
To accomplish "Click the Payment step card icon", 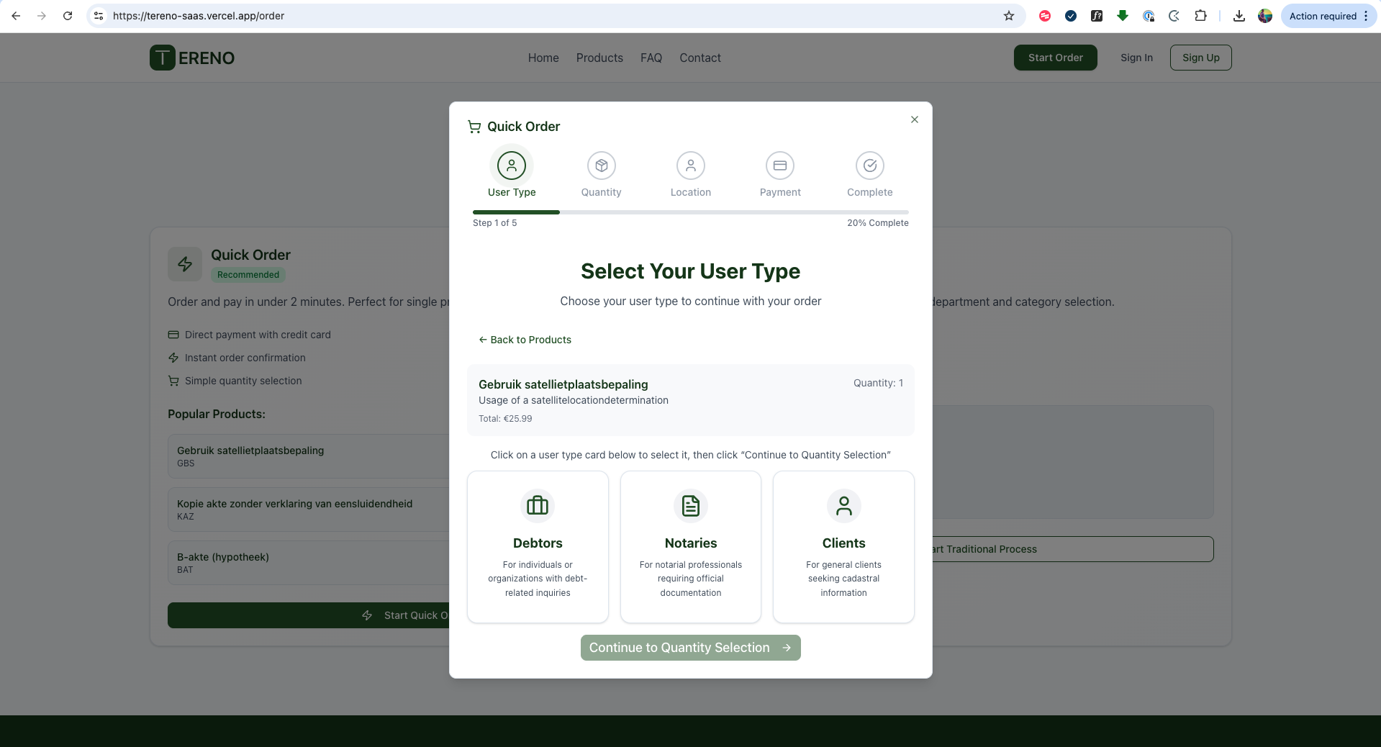I will [x=780, y=166].
